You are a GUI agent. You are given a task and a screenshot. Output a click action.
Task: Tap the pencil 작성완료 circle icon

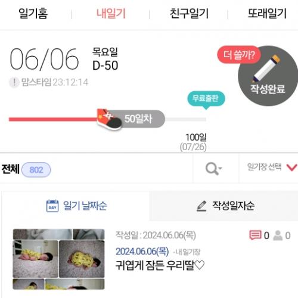[x=268, y=76]
